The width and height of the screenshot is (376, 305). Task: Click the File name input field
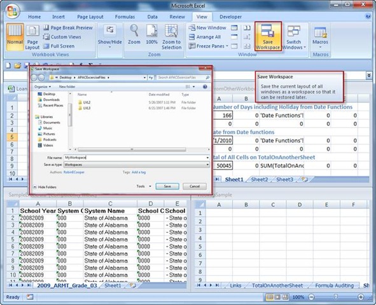click(136, 158)
